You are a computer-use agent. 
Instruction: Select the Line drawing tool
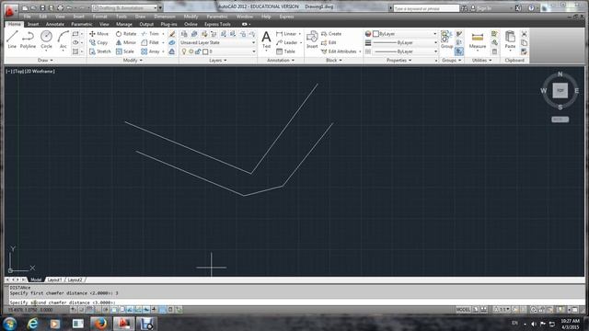coord(12,40)
